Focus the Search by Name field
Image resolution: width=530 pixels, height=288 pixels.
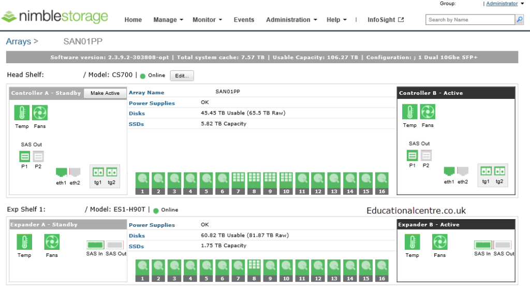470,20
